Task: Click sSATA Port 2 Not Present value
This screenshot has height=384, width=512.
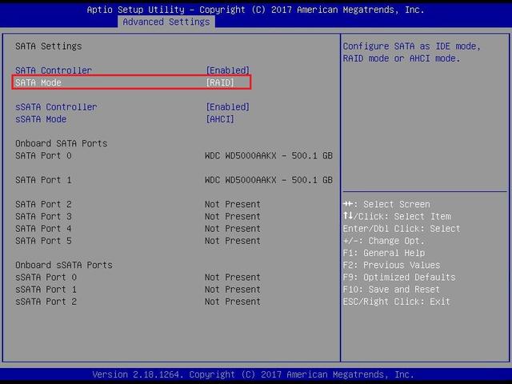Action: click(232, 302)
